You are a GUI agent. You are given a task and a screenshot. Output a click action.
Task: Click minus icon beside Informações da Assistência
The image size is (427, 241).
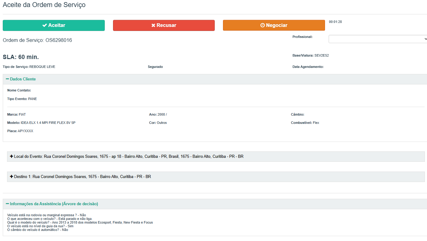coord(7,204)
